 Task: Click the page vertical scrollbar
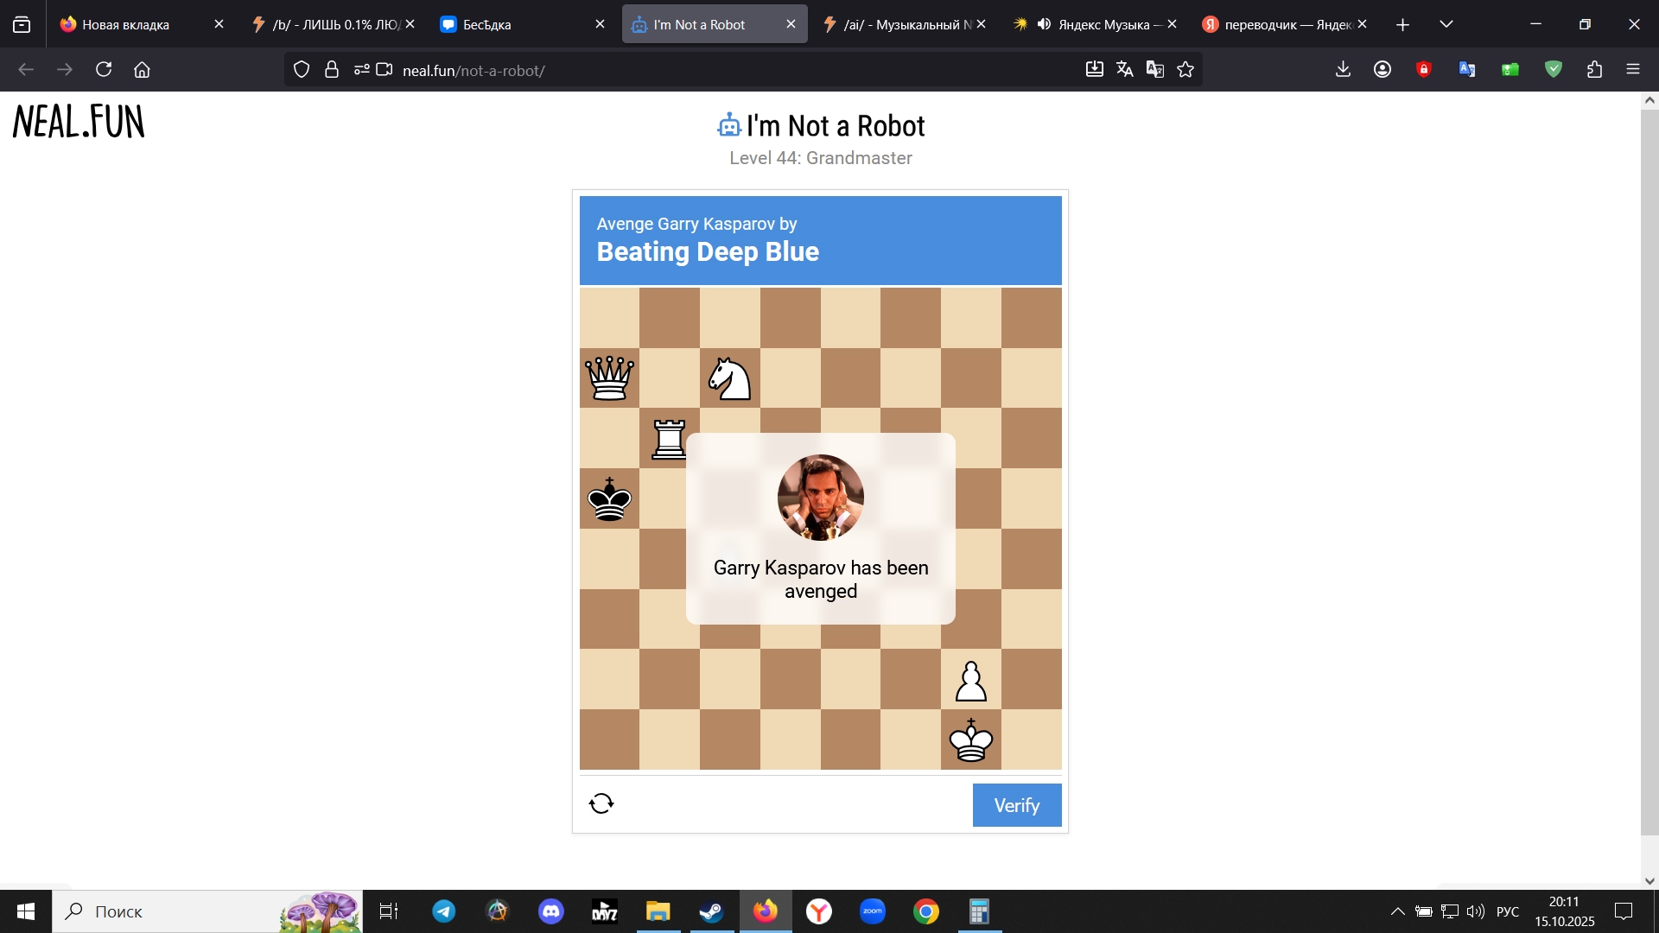point(1649,466)
